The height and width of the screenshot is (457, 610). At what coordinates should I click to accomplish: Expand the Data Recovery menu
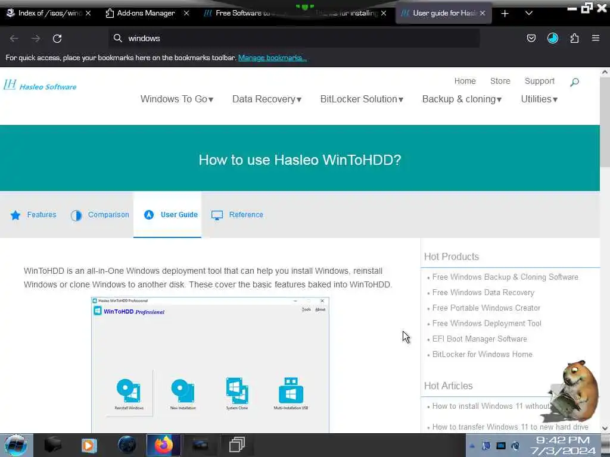pyautogui.click(x=267, y=99)
